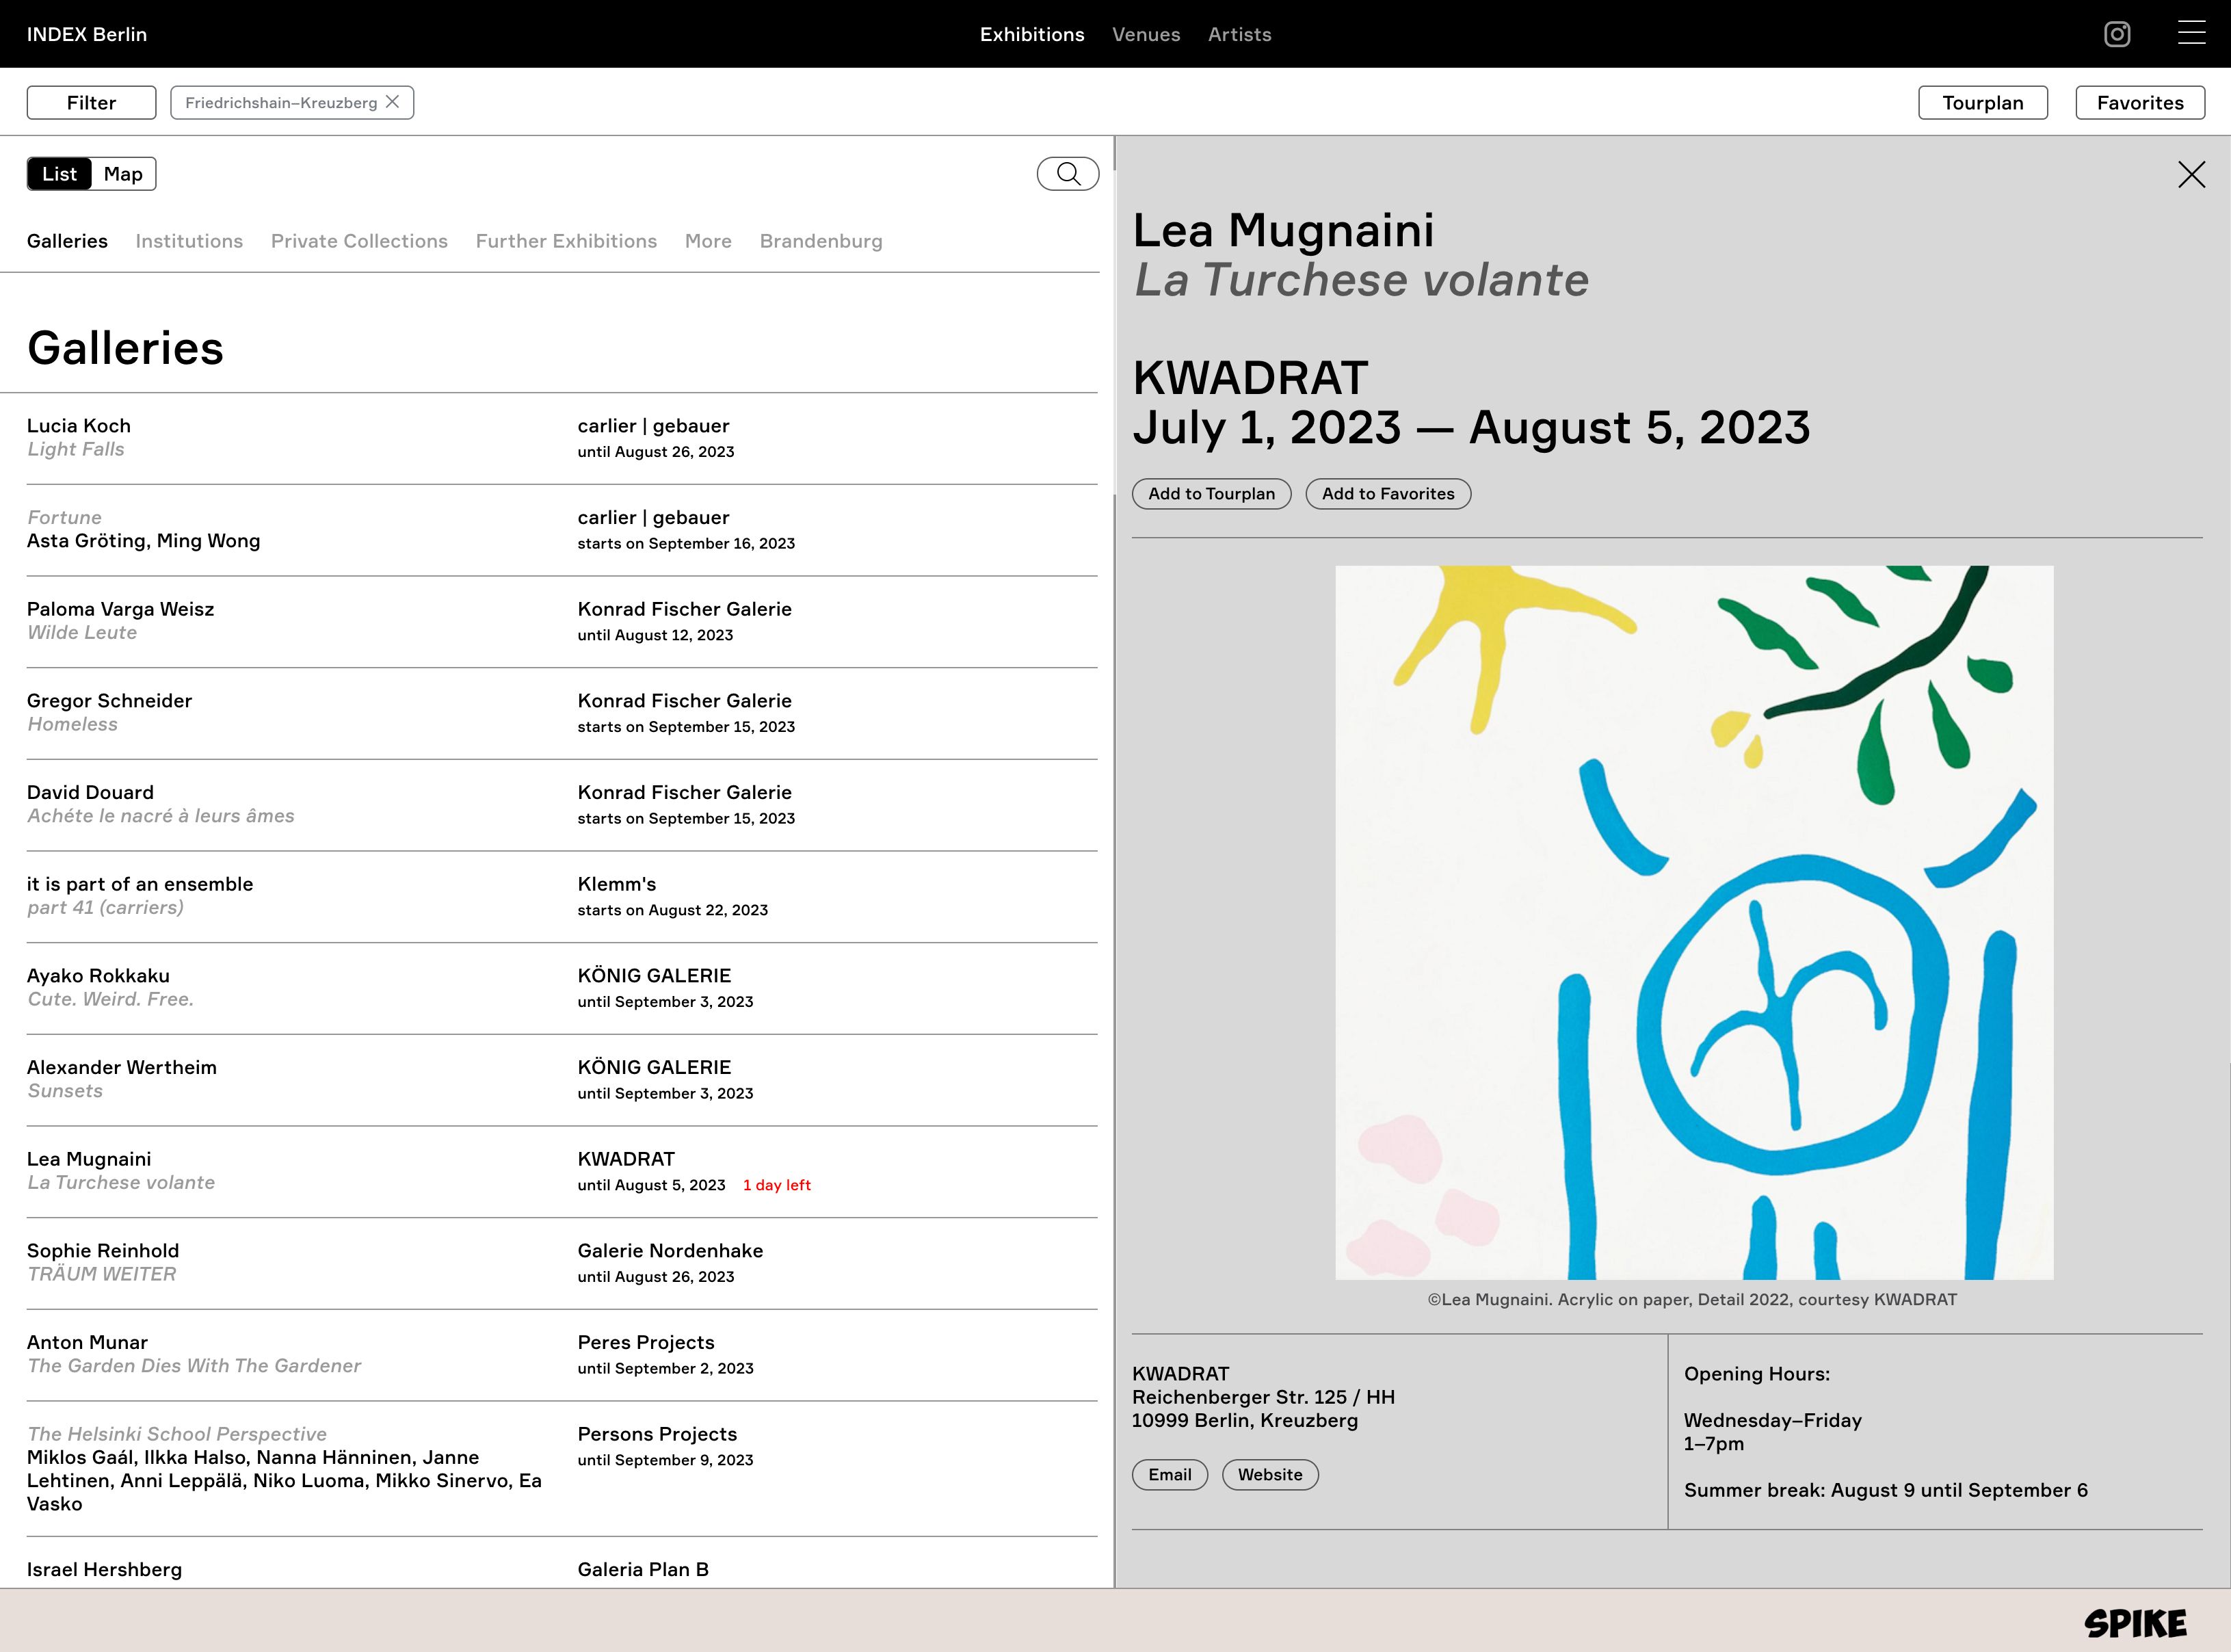Screen dimensions: 2231x1652
Task: Click the Persons Projects venue name
Action: (x=657, y=1434)
